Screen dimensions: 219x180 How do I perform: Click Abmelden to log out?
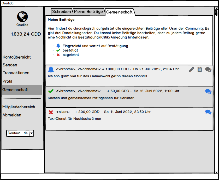click(12, 115)
